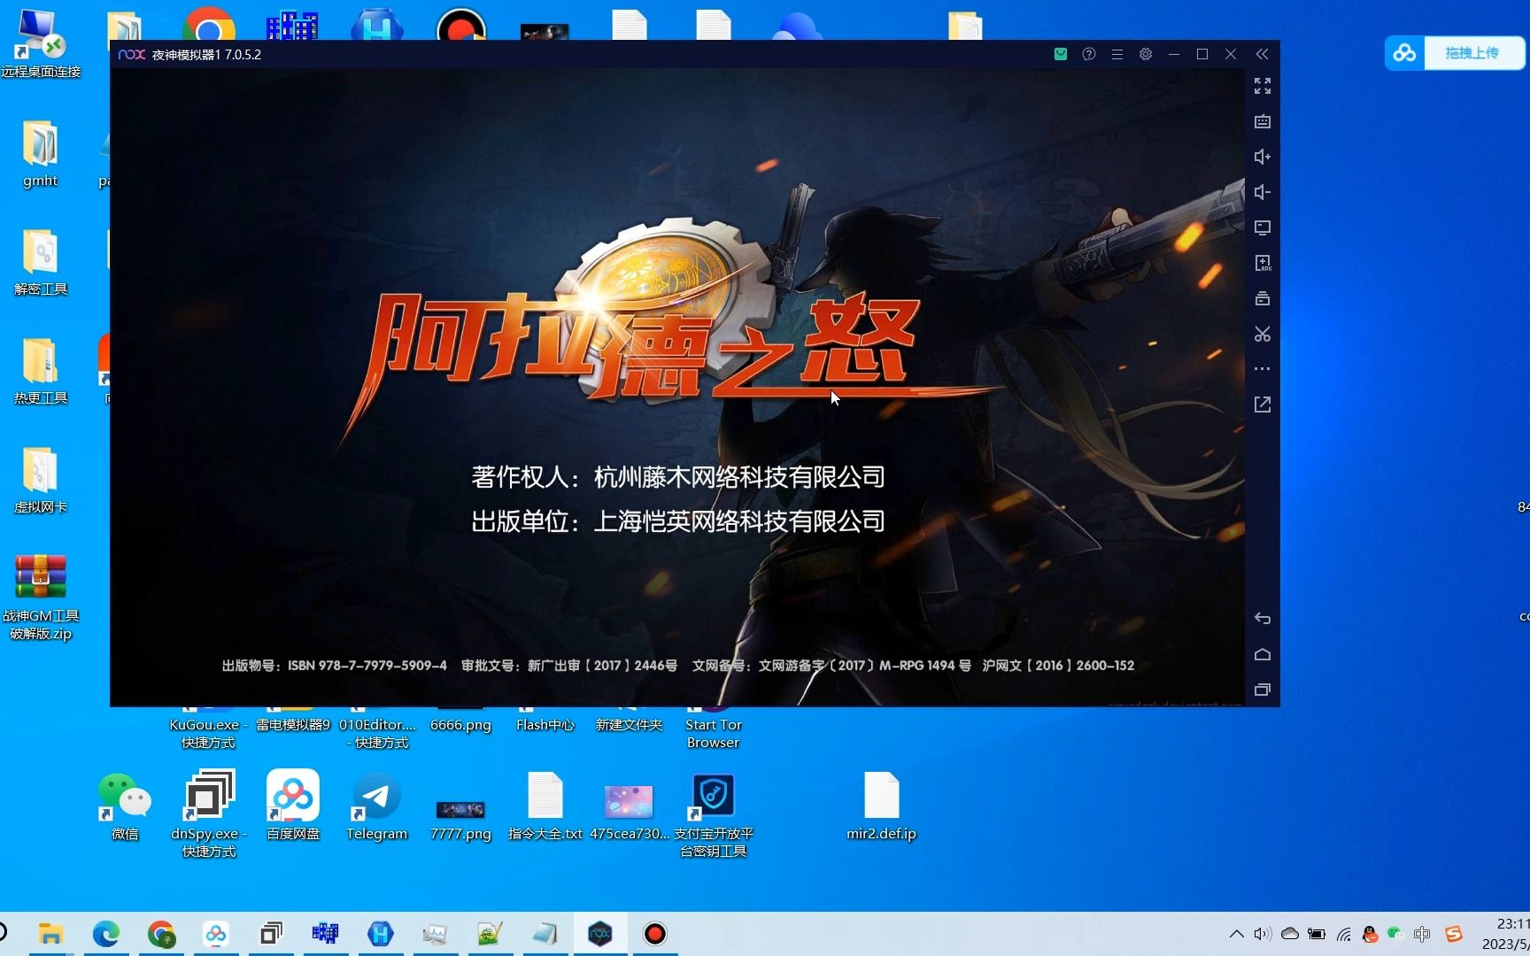Viewport: 1530px width, 956px height.
Task: Click the 中 input language indicator
Action: [x=1423, y=934]
